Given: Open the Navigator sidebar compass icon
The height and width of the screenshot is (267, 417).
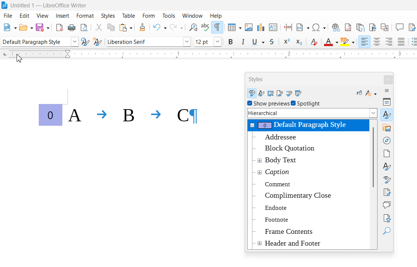Looking at the screenshot, I should click(x=386, y=141).
